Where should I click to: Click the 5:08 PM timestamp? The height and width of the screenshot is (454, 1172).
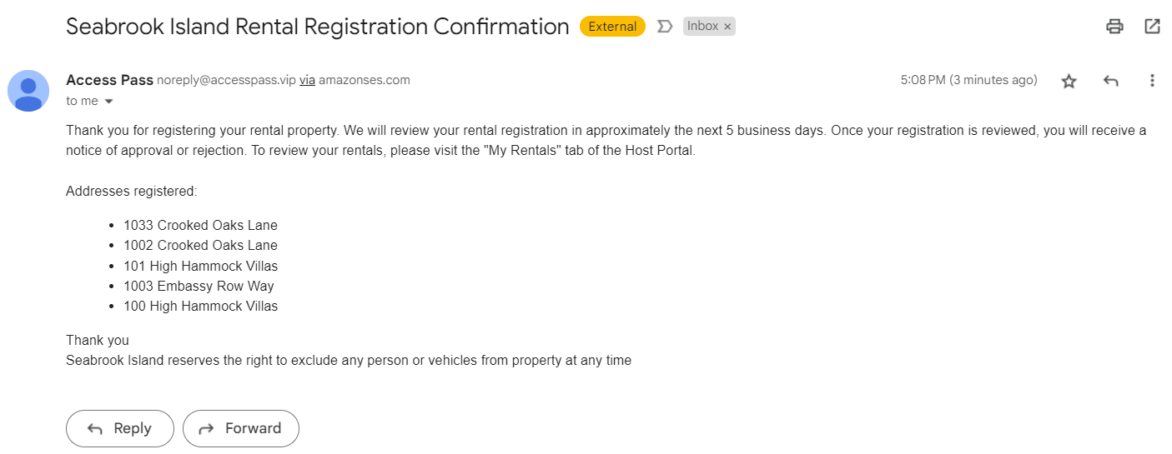click(x=969, y=81)
